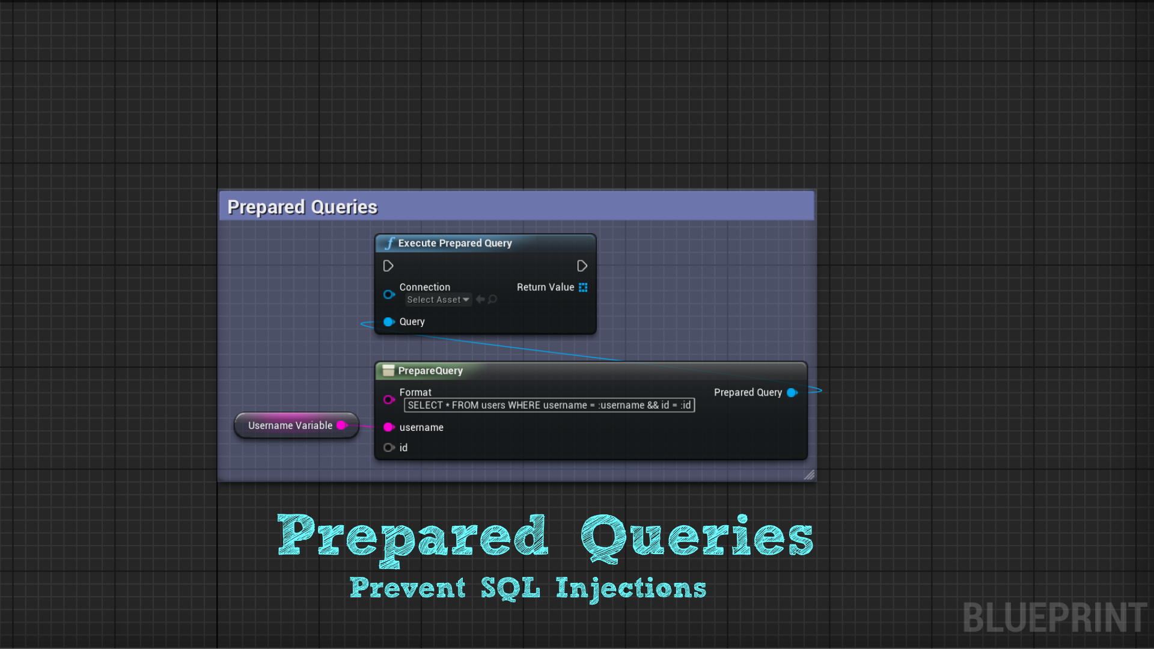Click the use selected asset arrow icon

pos(480,299)
